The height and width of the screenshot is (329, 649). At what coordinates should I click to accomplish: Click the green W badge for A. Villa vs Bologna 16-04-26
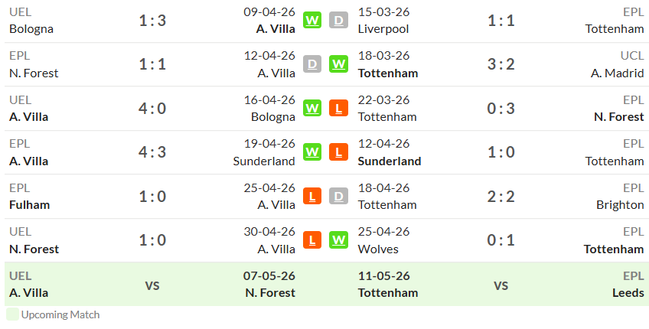click(312, 108)
